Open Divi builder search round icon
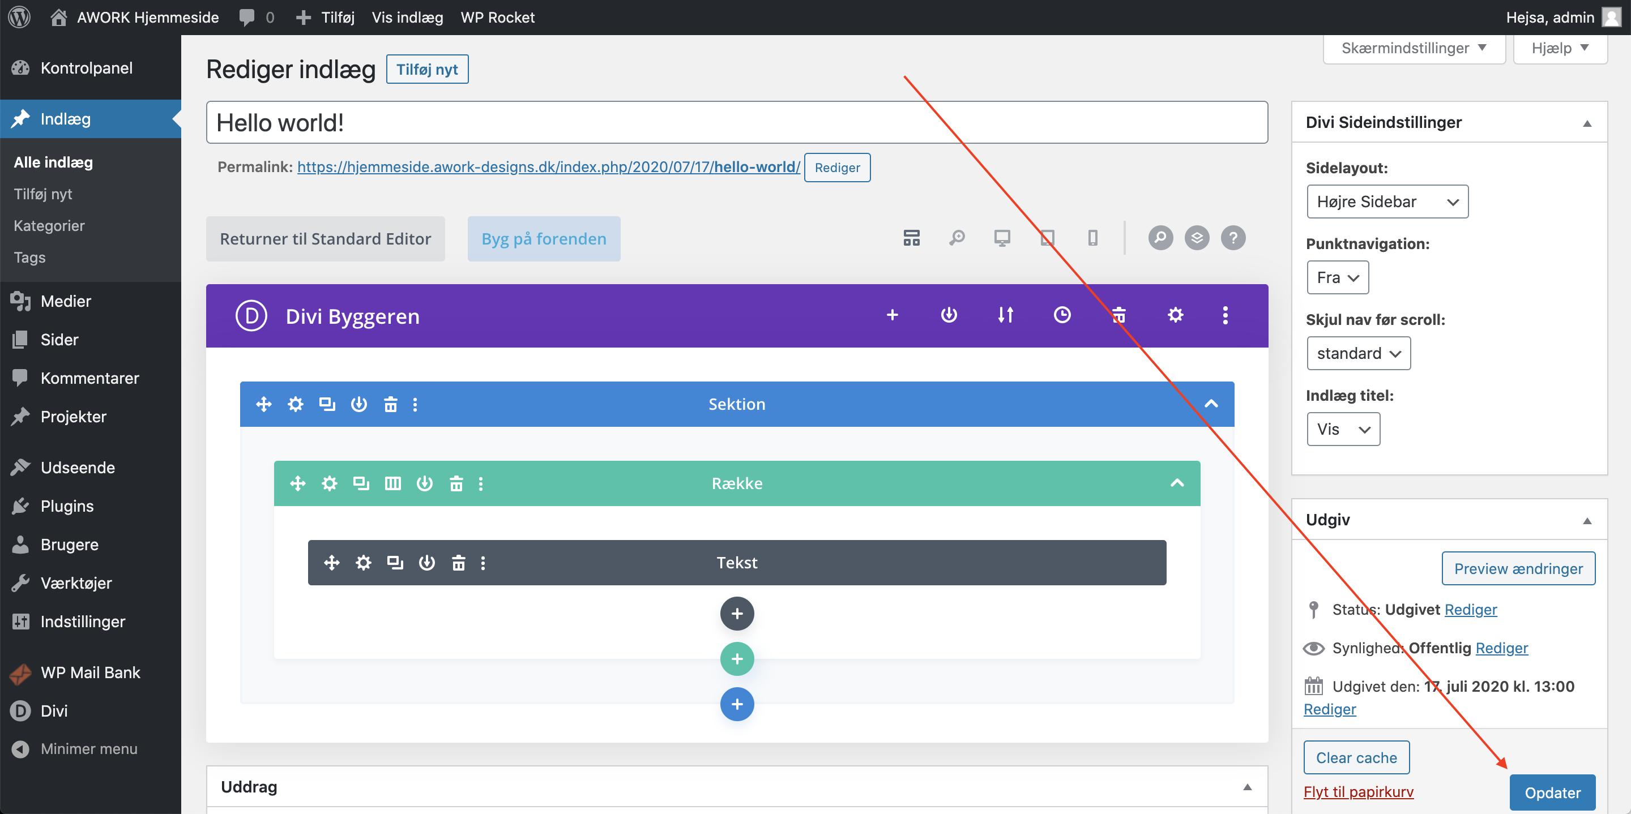1631x814 pixels. [x=1160, y=238]
